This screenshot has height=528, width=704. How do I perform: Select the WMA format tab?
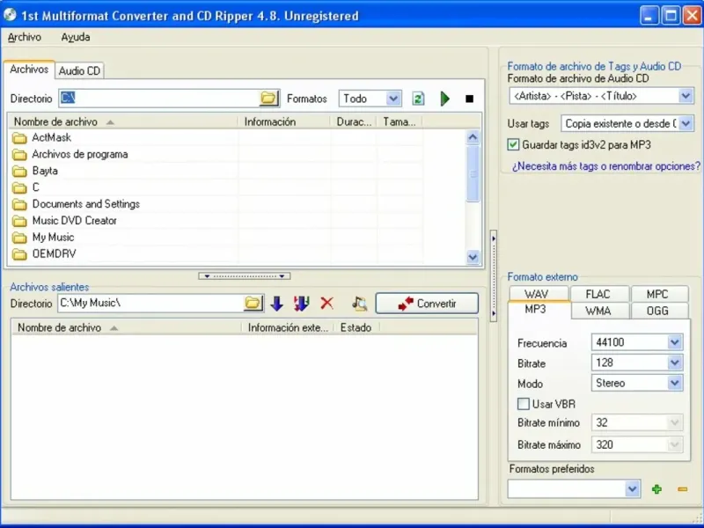[600, 311]
